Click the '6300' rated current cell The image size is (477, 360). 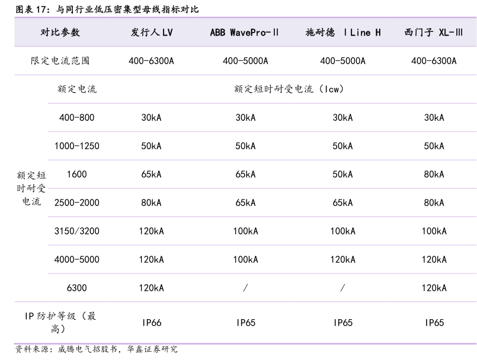pyautogui.click(x=77, y=288)
